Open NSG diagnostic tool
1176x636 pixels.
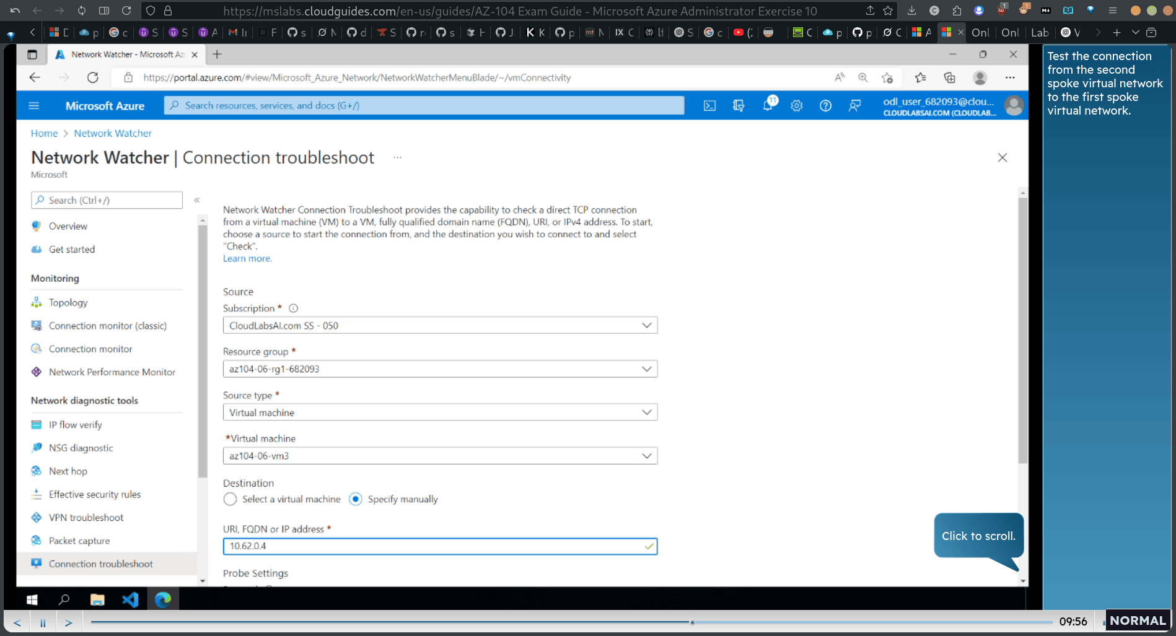point(81,448)
